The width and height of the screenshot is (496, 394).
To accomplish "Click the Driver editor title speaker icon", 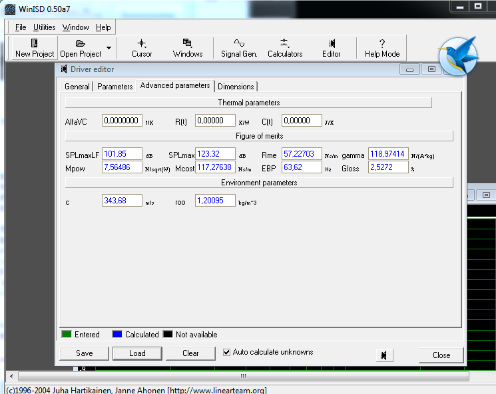I will (x=64, y=69).
